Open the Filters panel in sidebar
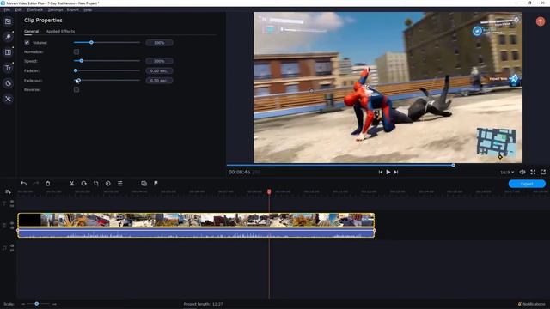Viewport: 550px width, 309px height. tap(8, 37)
